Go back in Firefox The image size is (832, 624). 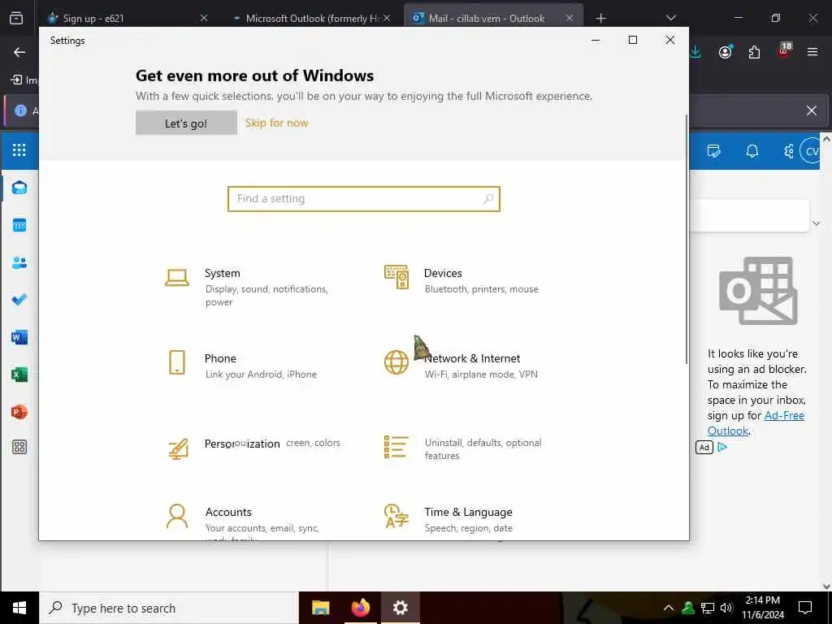click(19, 52)
